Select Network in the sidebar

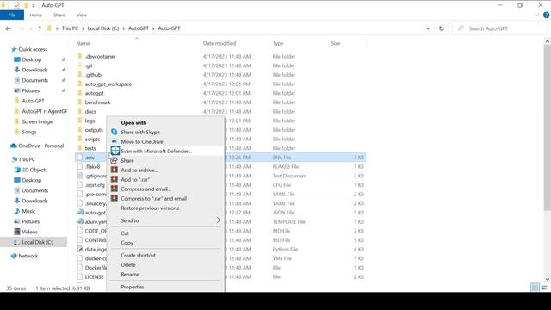28,256
